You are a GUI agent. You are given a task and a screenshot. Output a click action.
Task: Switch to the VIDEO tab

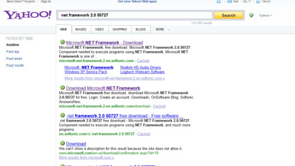(99, 30)
